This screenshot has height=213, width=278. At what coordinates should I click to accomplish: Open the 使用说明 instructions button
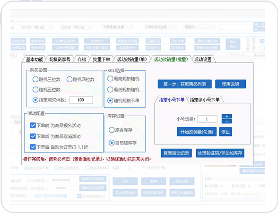click(x=231, y=84)
